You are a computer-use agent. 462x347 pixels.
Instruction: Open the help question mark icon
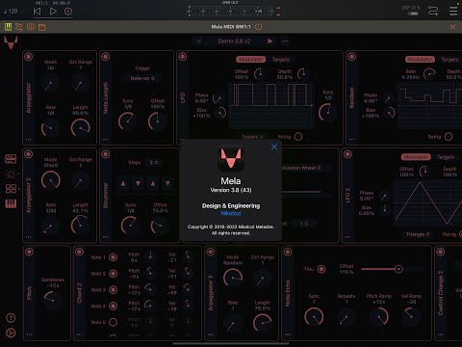(x=11, y=318)
